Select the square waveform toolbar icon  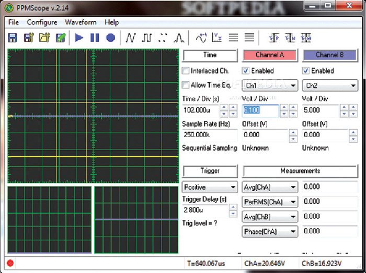(147, 38)
